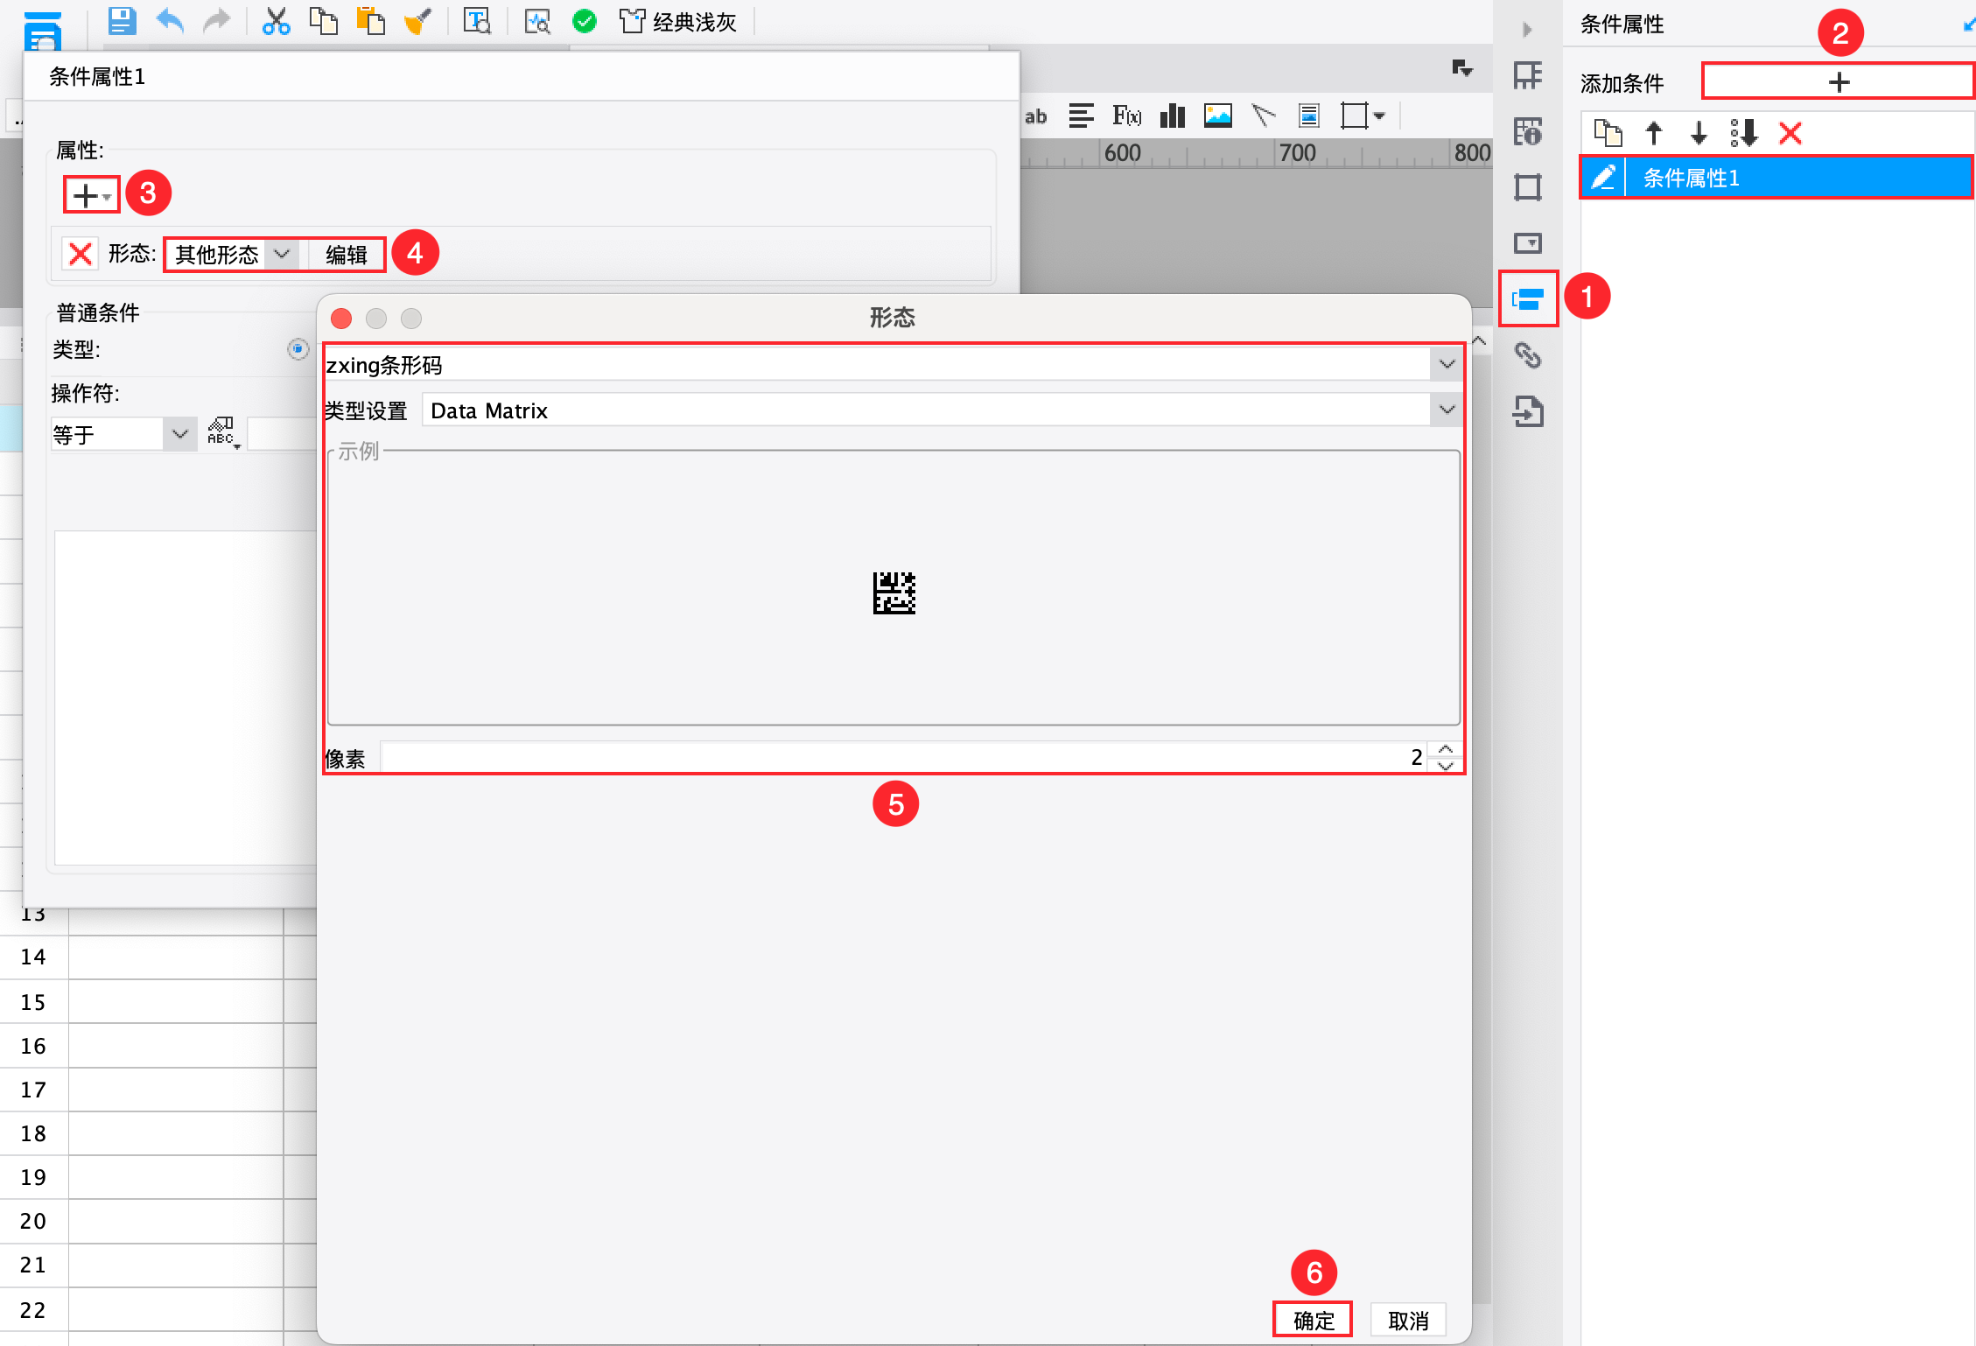The image size is (1976, 1346).
Task: Open the hyperlink panel chain icon
Action: (x=1528, y=355)
